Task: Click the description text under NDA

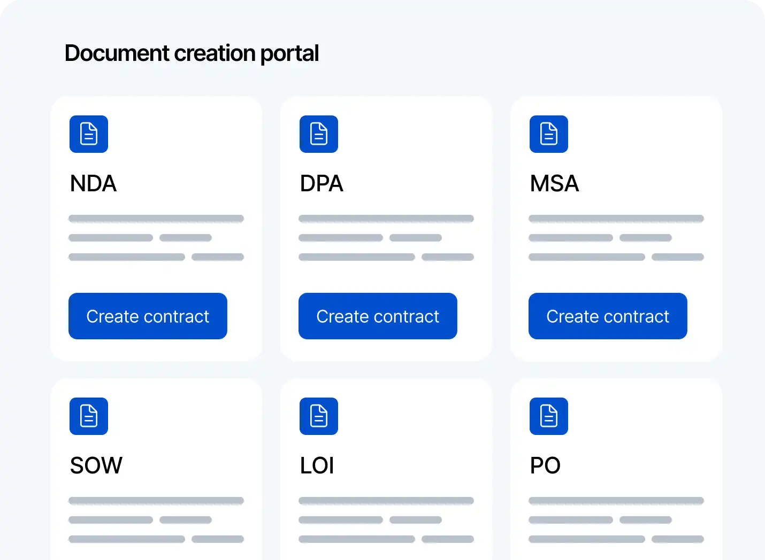Action: pos(156,238)
